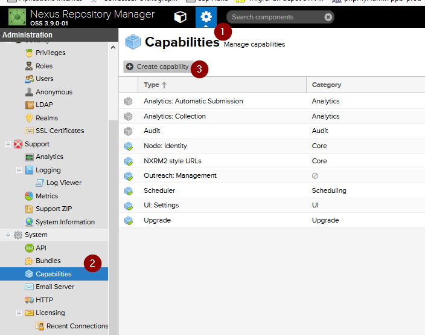This screenshot has height=335, width=425.
Task: Open Roles in the sidebar
Action: (x=44, y=66)
